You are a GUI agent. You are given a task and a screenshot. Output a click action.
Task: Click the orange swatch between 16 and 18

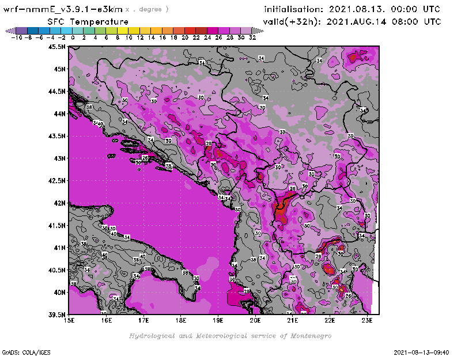click(x=168, y=31)
